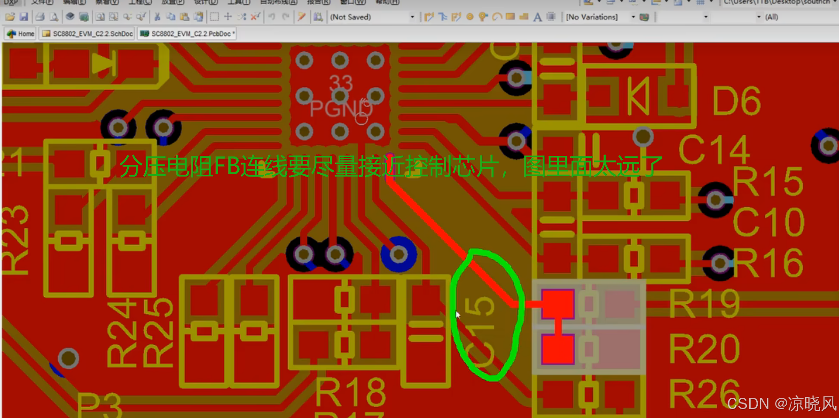Paste from clipboard using the toolbar icon
The width and height of the screenshot is (839, 418).
pyautogui.click(x=185, y=17)
